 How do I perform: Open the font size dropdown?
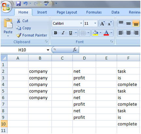coord(95,23)
